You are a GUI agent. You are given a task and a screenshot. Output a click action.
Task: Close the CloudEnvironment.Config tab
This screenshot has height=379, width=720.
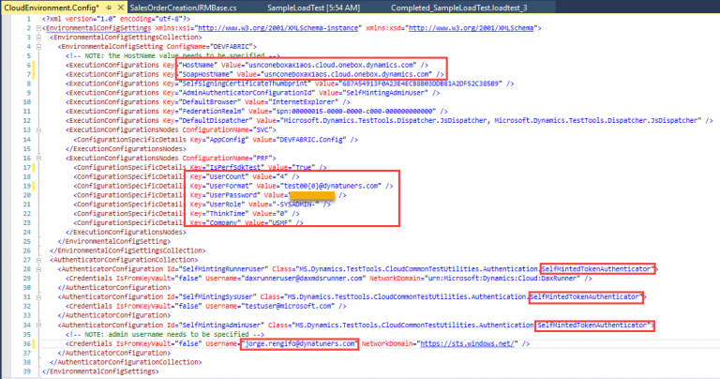point(121,8)
